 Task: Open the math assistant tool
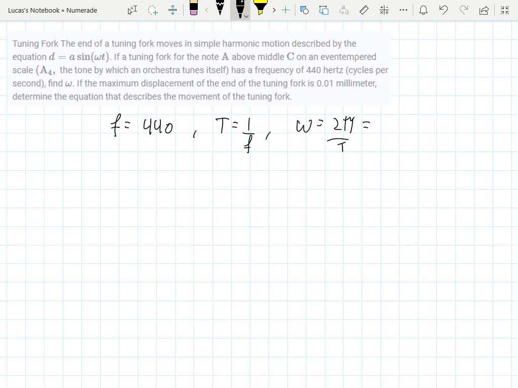(383, 10)
